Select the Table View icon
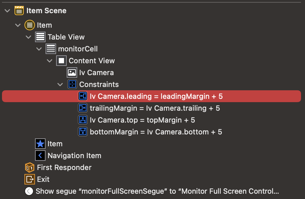The height and width of the screenshot is (199, 305). (40, 37)
